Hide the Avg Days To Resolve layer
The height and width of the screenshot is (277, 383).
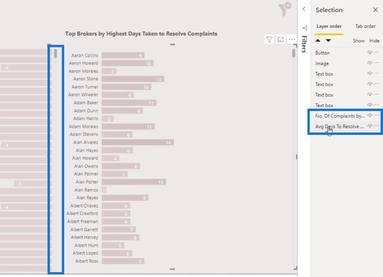[370, 126]
